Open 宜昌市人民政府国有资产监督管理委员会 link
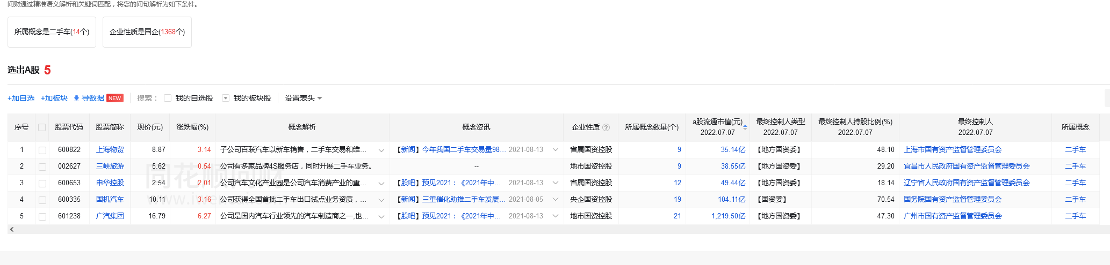 [x=967, y=166]
